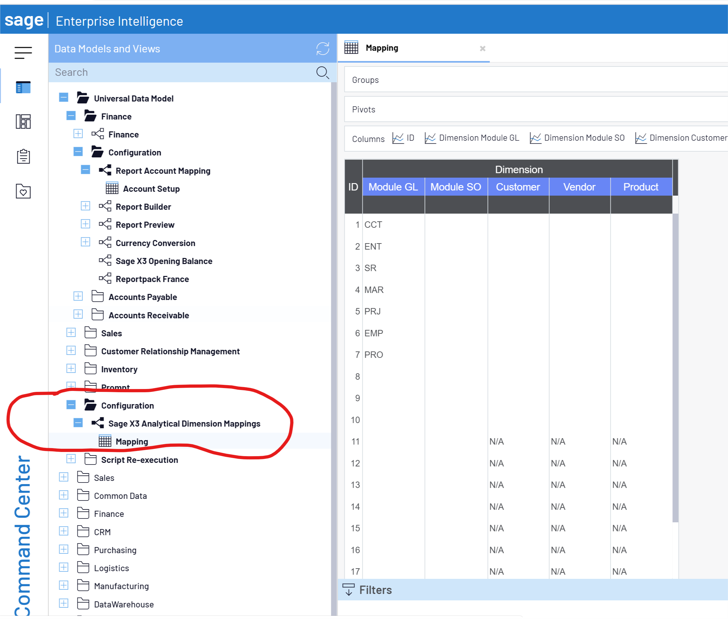Switch to the Mapping tab

(x=382, y=47)
